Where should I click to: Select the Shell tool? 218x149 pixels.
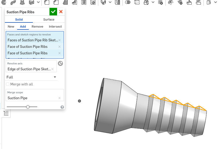click(84, 2)
